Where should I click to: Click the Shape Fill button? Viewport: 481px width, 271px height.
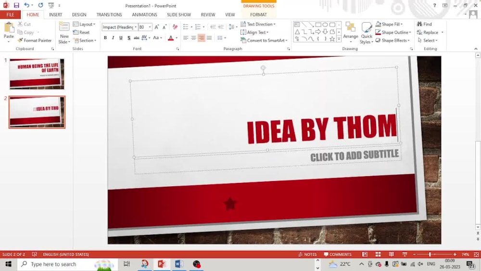coord(389,24)
